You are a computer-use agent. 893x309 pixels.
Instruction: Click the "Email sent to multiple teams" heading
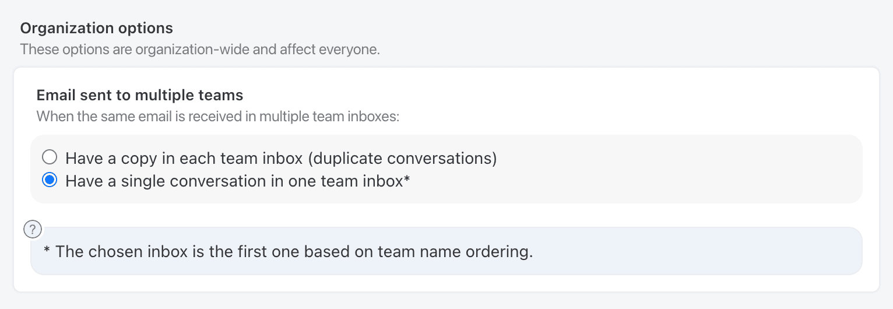[x=140, y=94]
